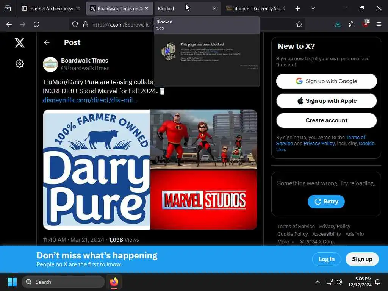
Task: Click the Retry button
Action: [326, 202]
